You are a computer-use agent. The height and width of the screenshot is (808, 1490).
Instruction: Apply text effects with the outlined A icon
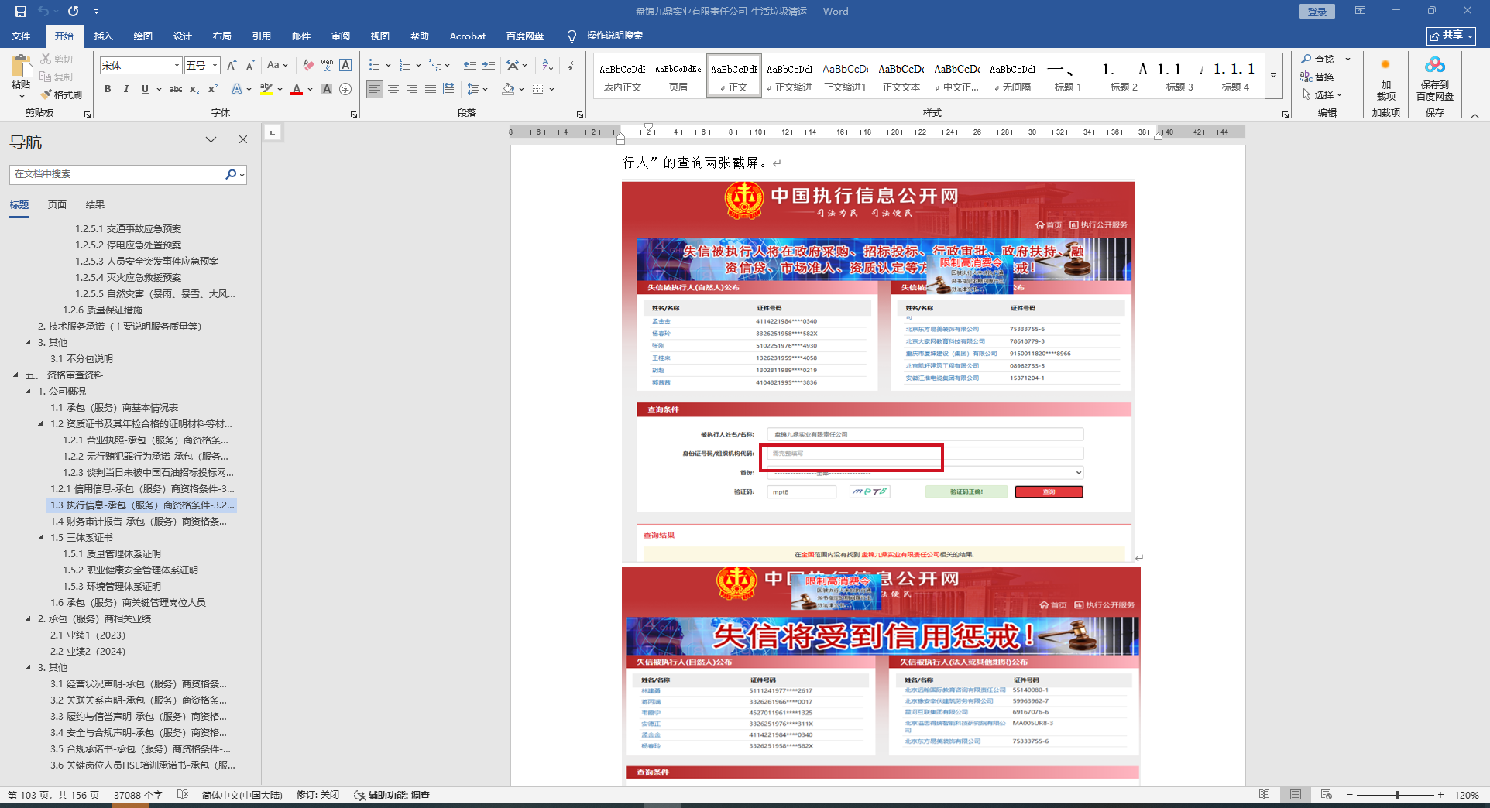(x=237, y=89)
